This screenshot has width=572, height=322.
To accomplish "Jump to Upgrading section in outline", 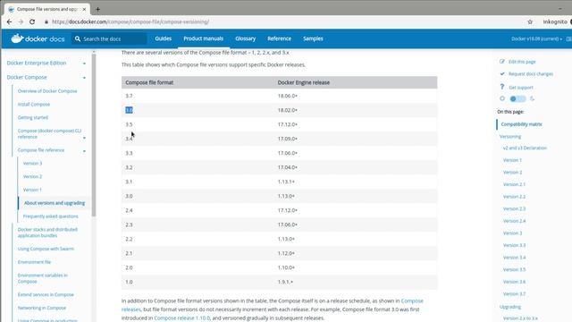I will pos(510,307).
